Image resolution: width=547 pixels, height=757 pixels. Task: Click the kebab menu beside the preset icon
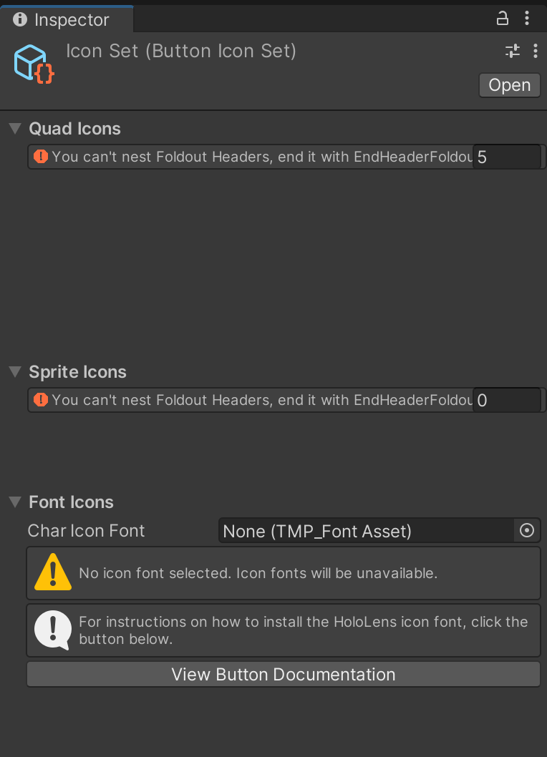pos(536,51)
